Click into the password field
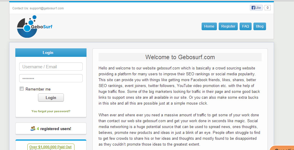Image resolution: width=294 pixels, height=150 pixels. tap(51, 78)
